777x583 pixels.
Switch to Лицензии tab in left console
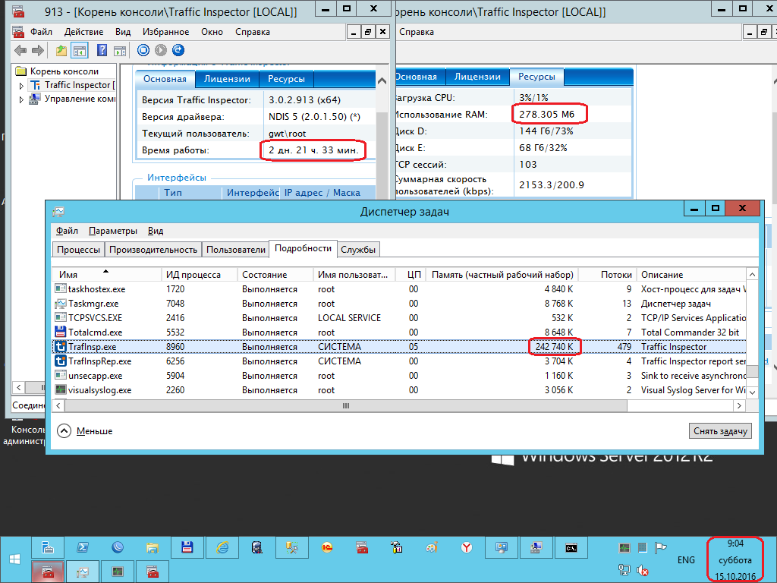pos(227,79)
